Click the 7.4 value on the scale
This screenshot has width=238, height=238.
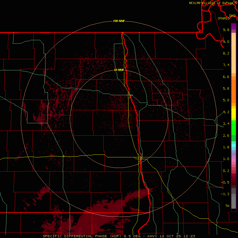click(226, 65)
